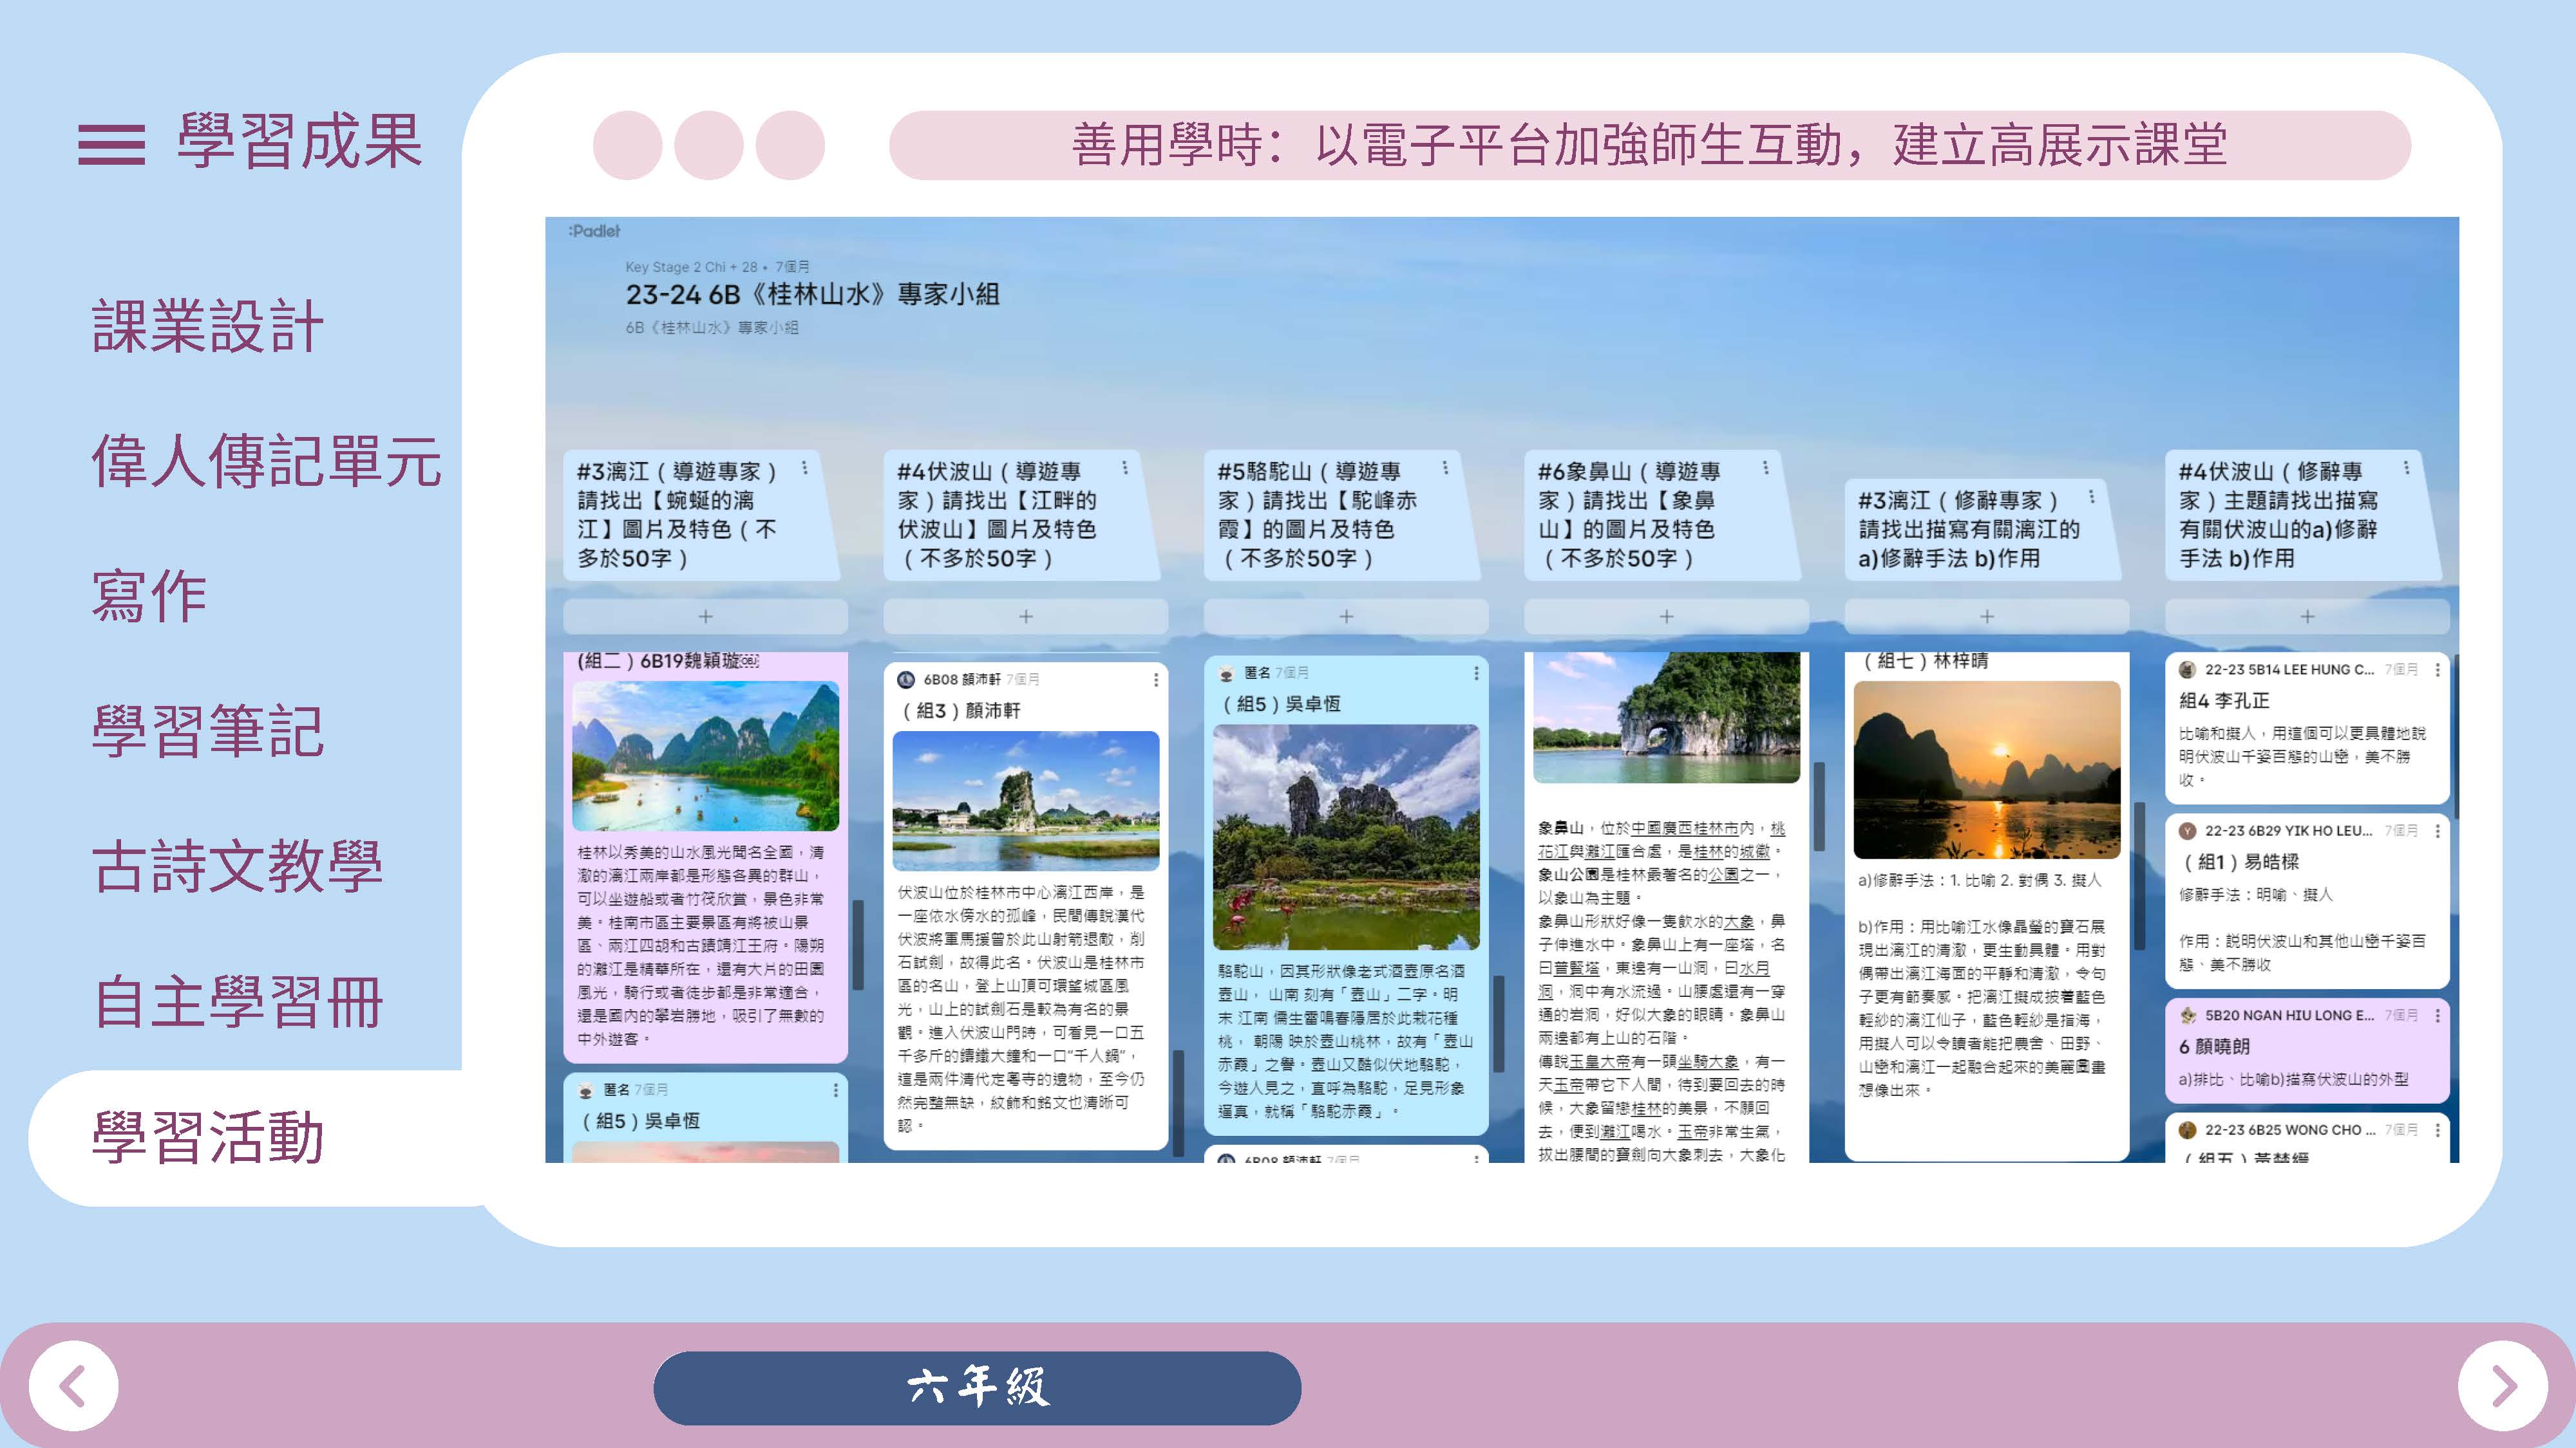Image resolution: width=2576 pixels, height=1448 pixels.
Task: Open options menu of 組1 易皓樑 post
Action: click(x=2437, y=830)
